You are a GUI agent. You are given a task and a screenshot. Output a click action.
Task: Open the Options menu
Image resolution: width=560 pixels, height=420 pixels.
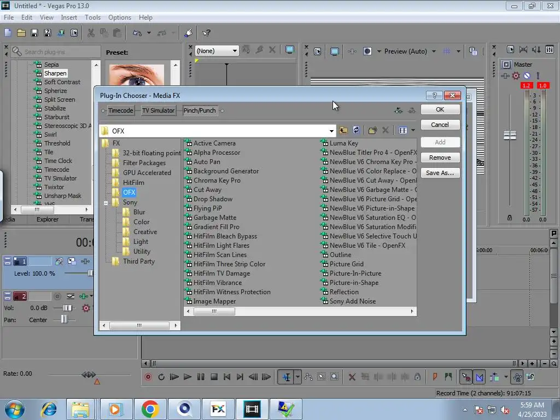pyautogui.click(x=120, y=17)
